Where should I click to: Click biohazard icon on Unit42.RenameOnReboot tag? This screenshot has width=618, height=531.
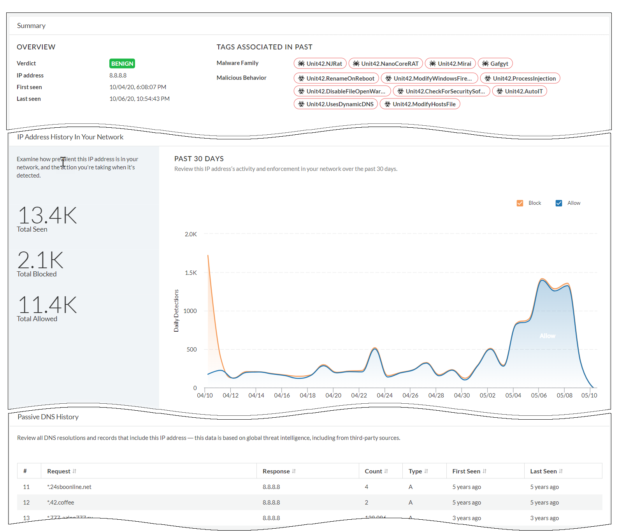tap(301, 78)
